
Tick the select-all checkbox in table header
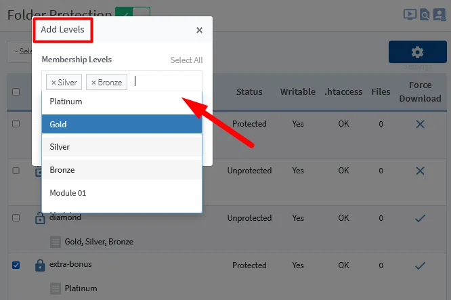click(16, 91)
